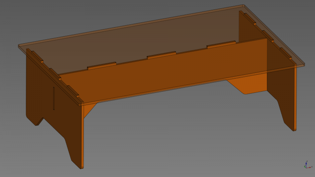Click the XYZ axis orientation indicator

click(x=306, y=165)
